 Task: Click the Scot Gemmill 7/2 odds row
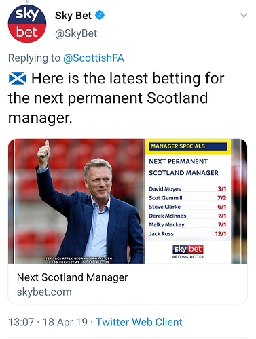pos(187,198)
